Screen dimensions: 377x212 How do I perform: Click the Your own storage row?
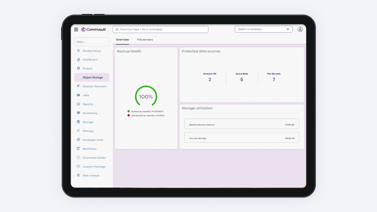[x=242, y=137]
